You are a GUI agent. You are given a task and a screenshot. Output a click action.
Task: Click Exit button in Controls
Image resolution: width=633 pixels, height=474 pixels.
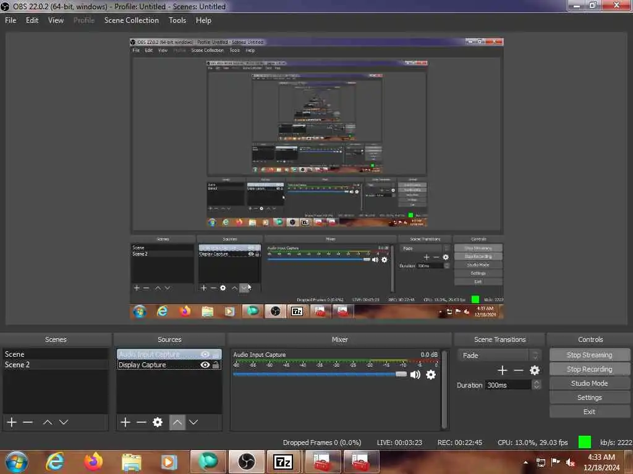pos(589,412)
